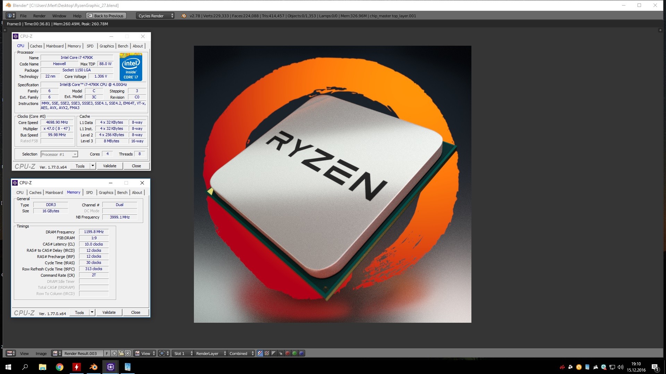Image resolution: width=666 pixels, height=374 pixels.
Task: Click the taskbar search magnifier icon
Action: pos(25,367)
